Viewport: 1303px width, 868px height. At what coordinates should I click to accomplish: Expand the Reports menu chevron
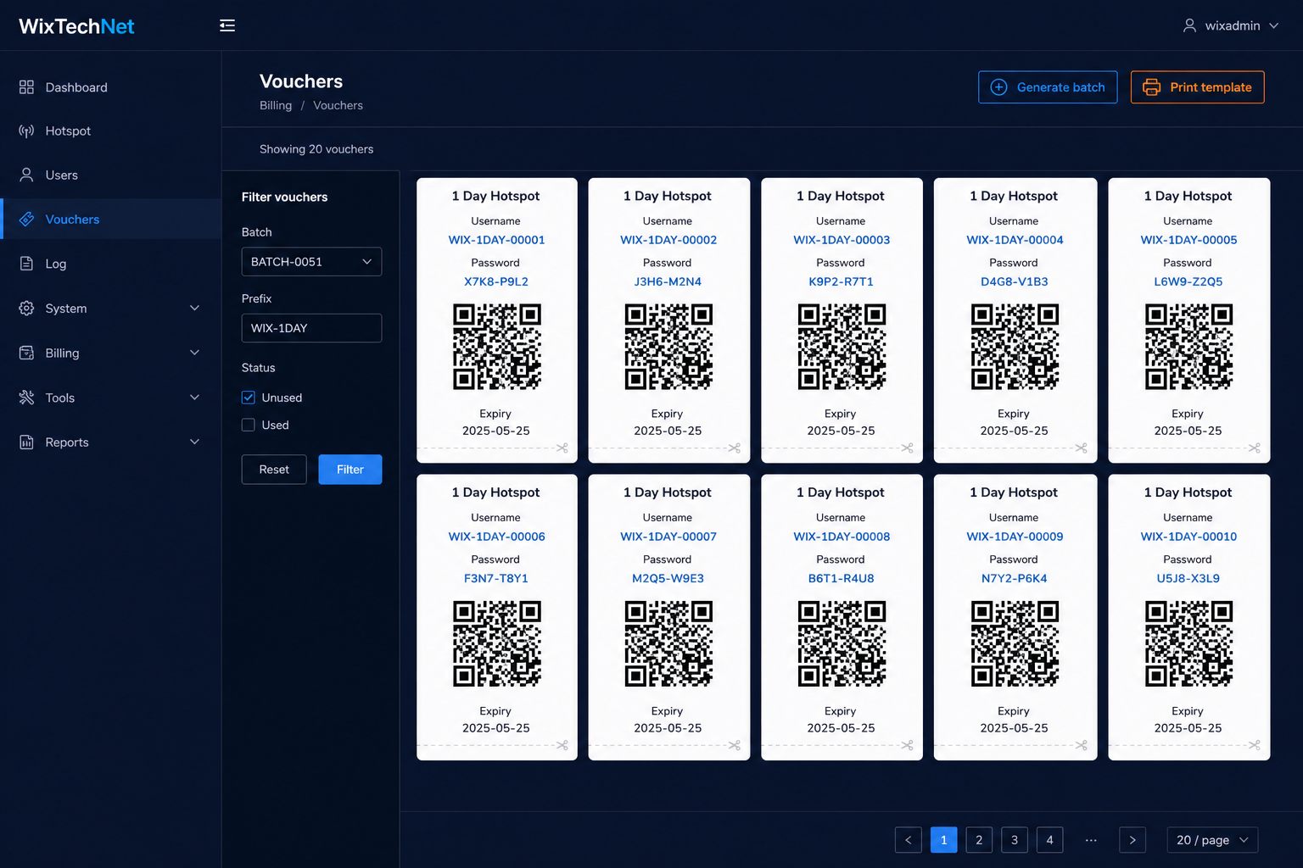click(x=194, y=442)
